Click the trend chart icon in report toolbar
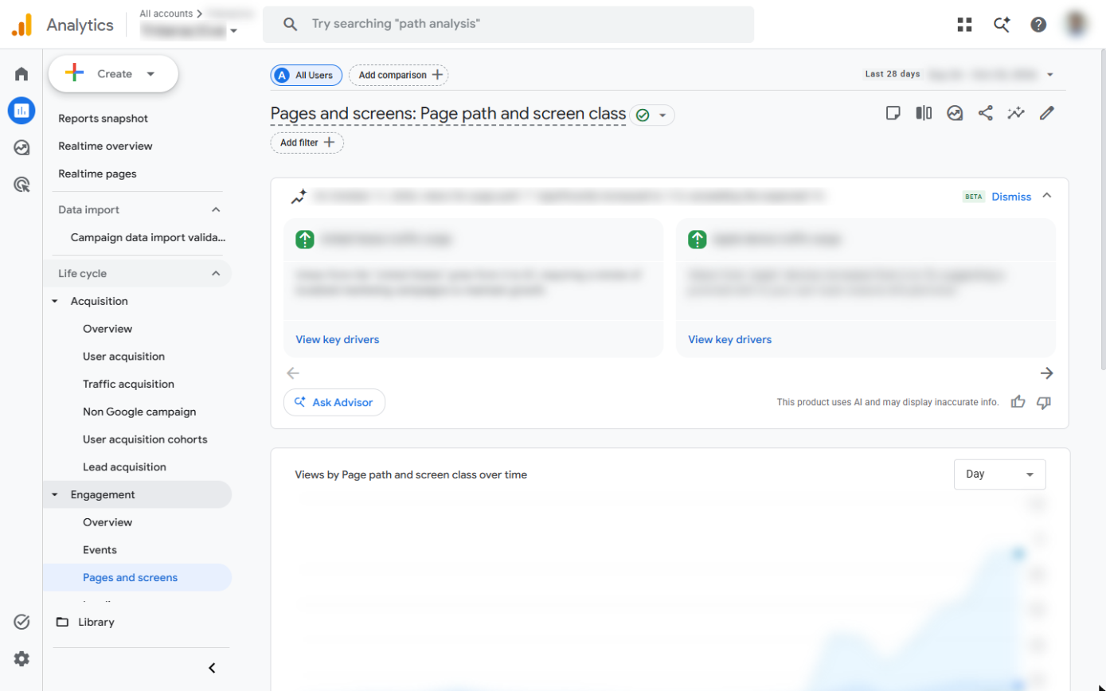 coord(955,113)
